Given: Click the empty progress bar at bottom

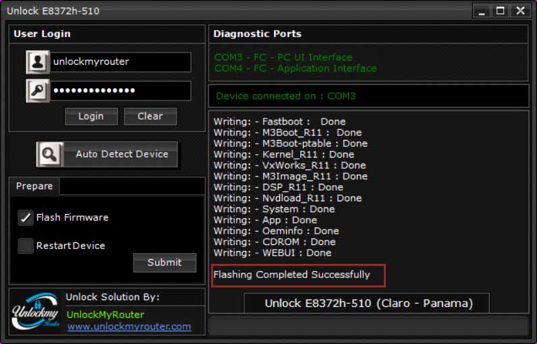Looking at the screenshot, I should [x=369, y=326].
